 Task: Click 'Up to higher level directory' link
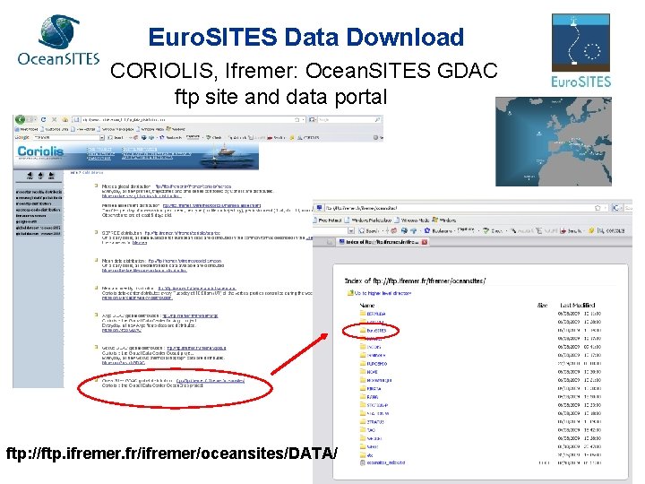(x=383, y=293)
